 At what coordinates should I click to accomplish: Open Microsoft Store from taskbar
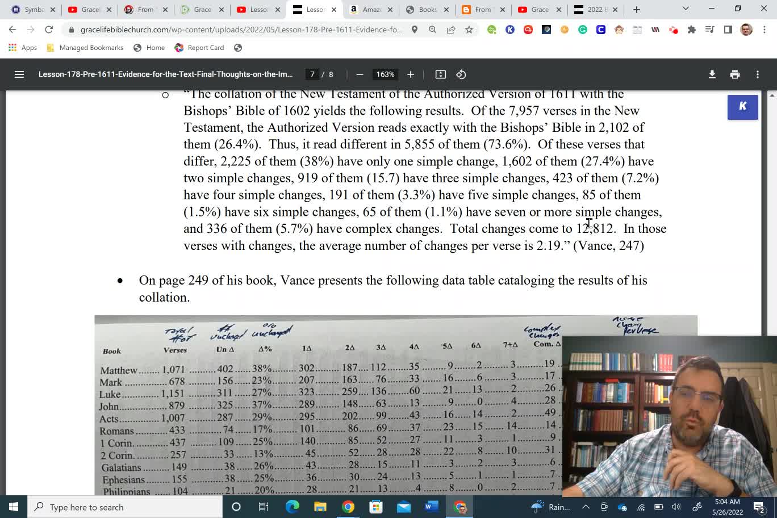[x=375, y=507]
